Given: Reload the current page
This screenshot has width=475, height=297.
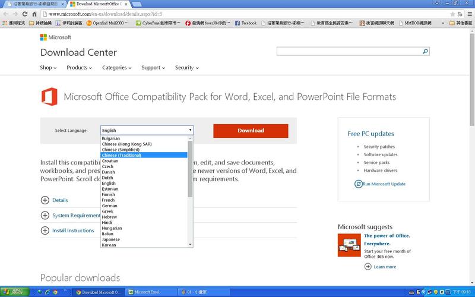Looking at the screenshot, I should point(25,14).
